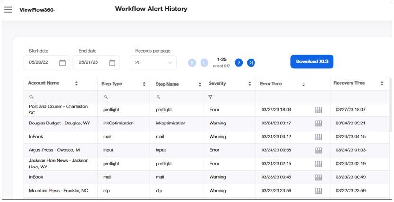
Task: Jump to the first page of records
Action: (x=192, y=62)
